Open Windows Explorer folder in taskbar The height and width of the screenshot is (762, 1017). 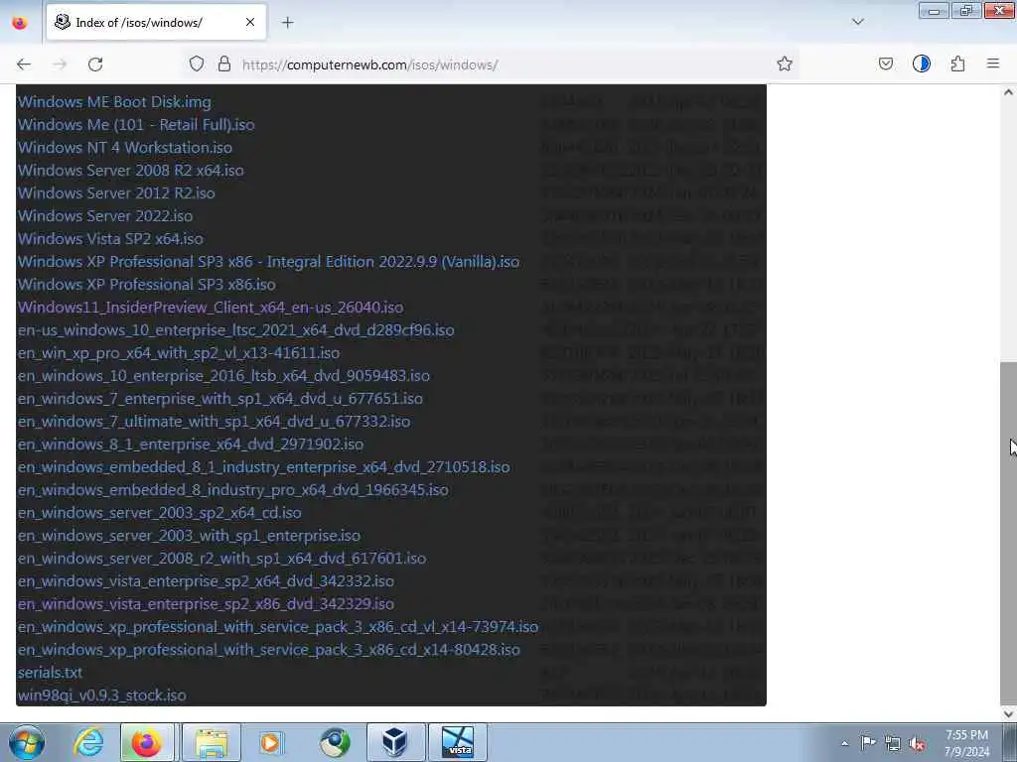[x=212, y=742]
